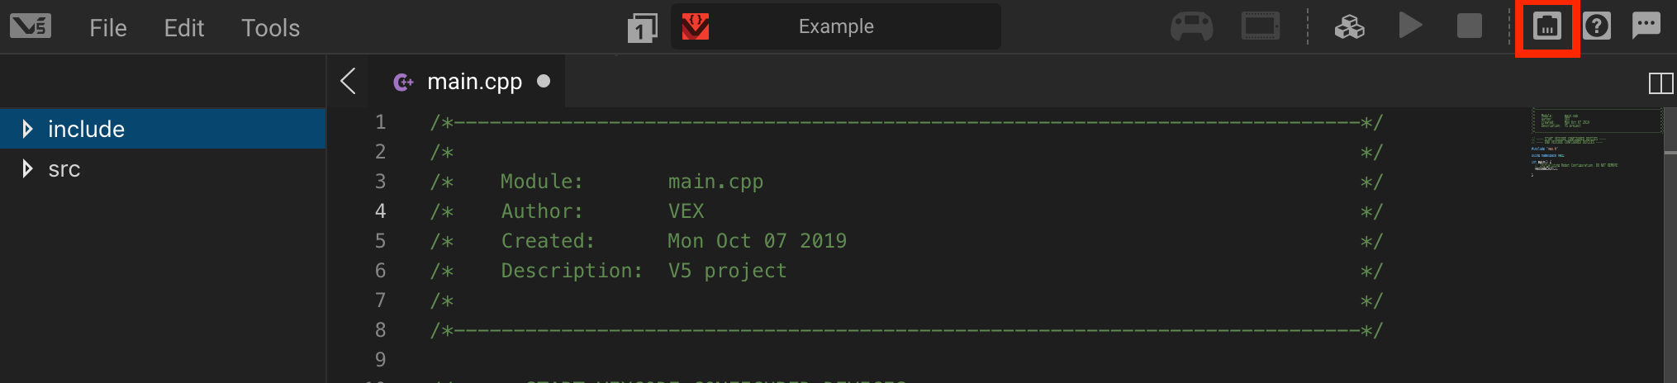This screenshot has height=383, width=1677.
Task: Select the main.cpp tab
Action: pos(473,82)
